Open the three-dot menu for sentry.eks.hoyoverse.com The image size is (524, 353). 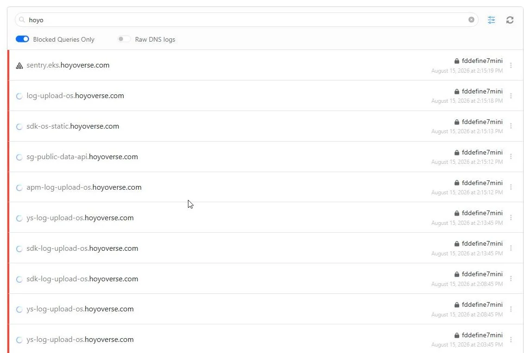click(x=511, y=65)
